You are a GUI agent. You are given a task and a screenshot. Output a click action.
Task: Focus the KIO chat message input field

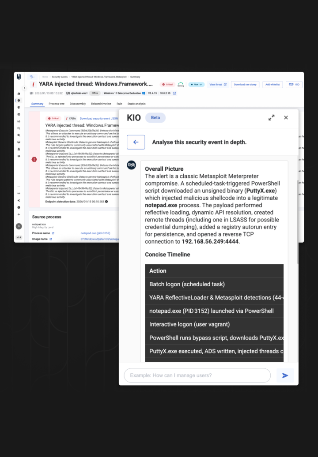tap(197, 375)
